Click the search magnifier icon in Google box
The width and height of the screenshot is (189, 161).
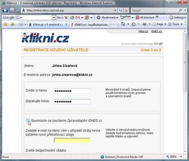(x=180, y=10)
